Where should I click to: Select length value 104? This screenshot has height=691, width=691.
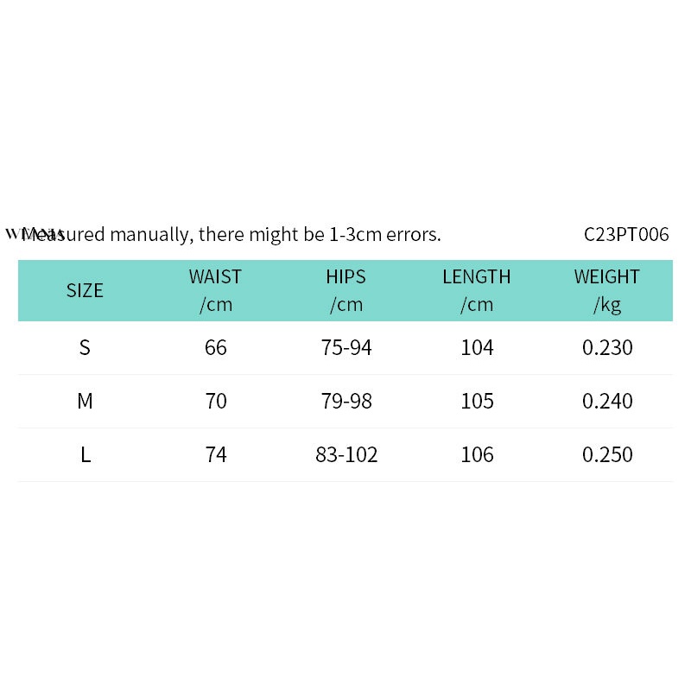[x=477, y=348]
